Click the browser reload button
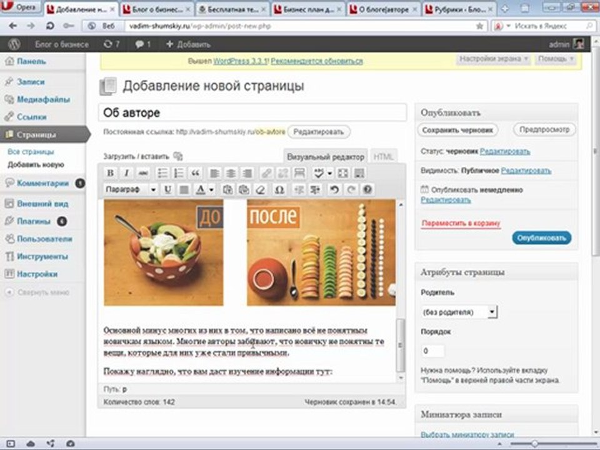 (50, 26)
